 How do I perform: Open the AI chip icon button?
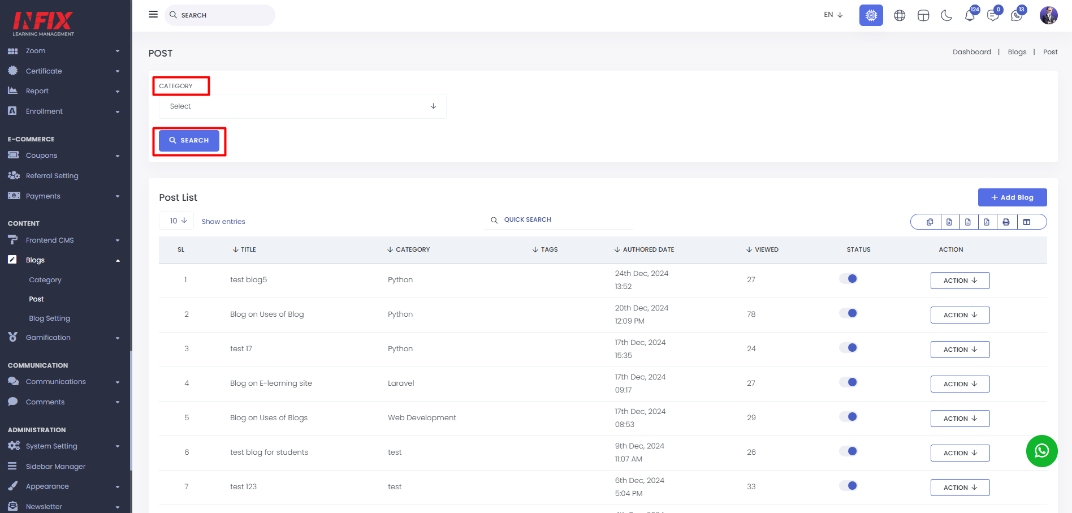871,15
